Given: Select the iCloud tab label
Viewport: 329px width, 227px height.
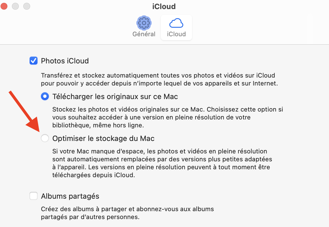Looking at the screenshot, I should pyautogui.click(x=176, y=34).
